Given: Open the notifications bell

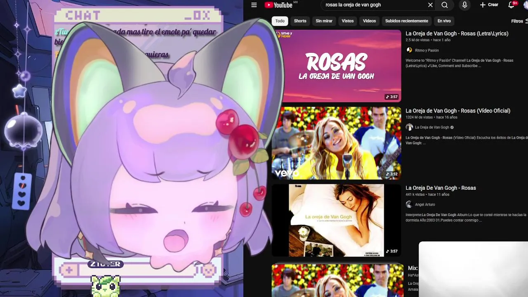Looking at the screenshot, I should [511, 5].
